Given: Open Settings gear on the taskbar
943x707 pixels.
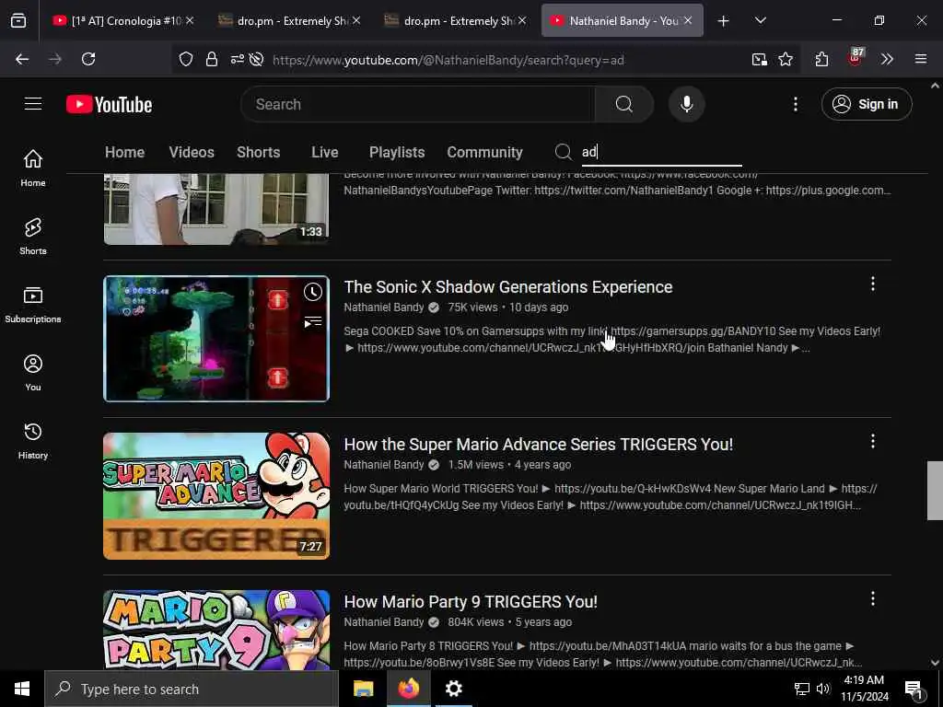Looking at the screenshot, I should coord(453,689).
